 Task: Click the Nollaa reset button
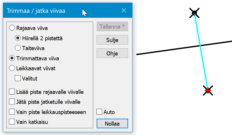click(112, 123)
